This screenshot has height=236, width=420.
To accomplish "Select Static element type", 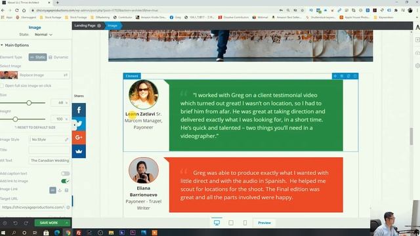I will (38, 57).
